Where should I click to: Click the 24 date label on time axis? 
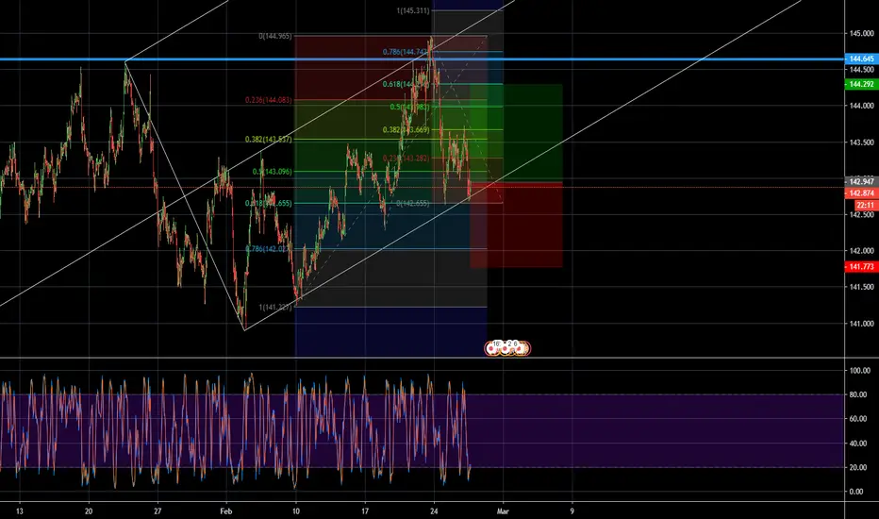434,511
